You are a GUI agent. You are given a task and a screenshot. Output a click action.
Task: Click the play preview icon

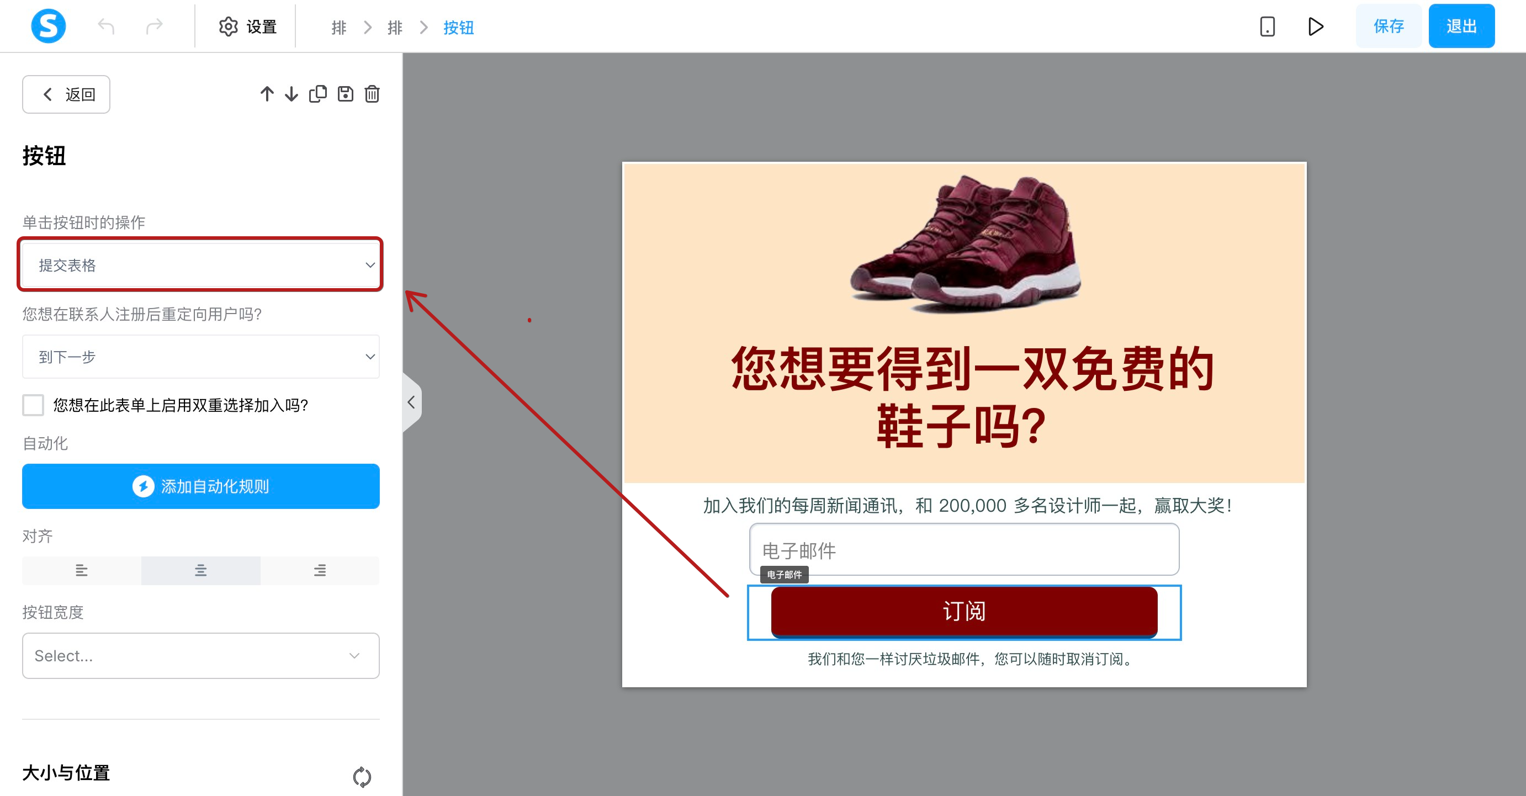[1316, 26]
